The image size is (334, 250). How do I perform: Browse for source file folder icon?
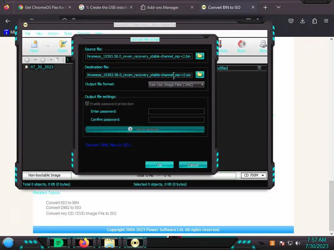[200, 56]
